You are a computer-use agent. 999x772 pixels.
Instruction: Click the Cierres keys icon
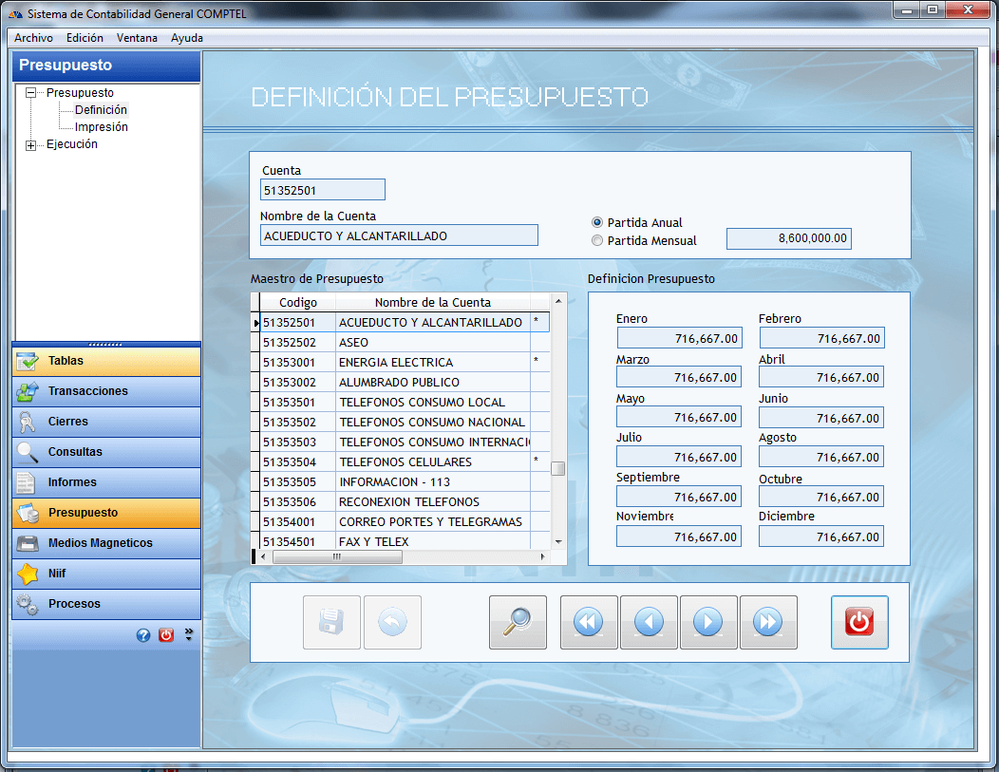tap(28, 422)
